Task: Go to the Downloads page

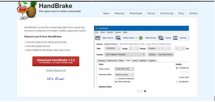Action: pyautogui.click(x=136, y=13)
